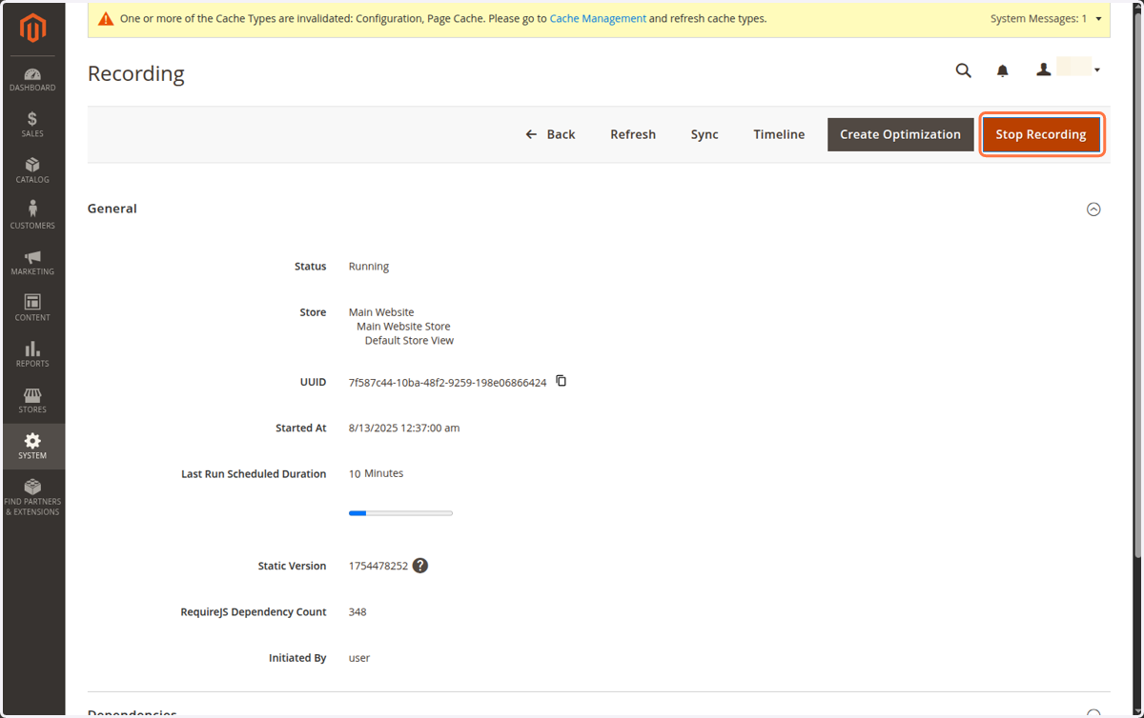Click the Magento logo icon
The width and height of the screenshot is (1144, 718).
[32, 30]
